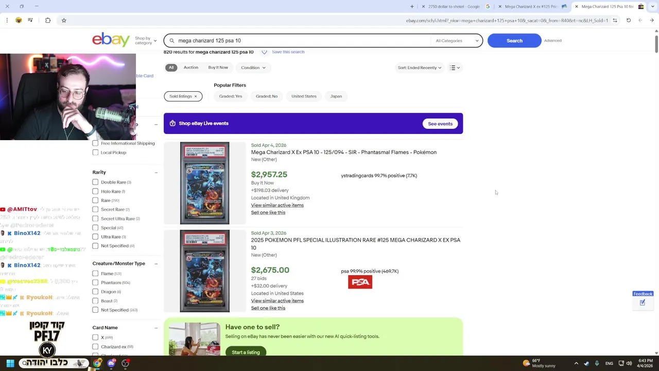Select the Buy It Now tab
This screenshot has height=371, width=659.
218,68
